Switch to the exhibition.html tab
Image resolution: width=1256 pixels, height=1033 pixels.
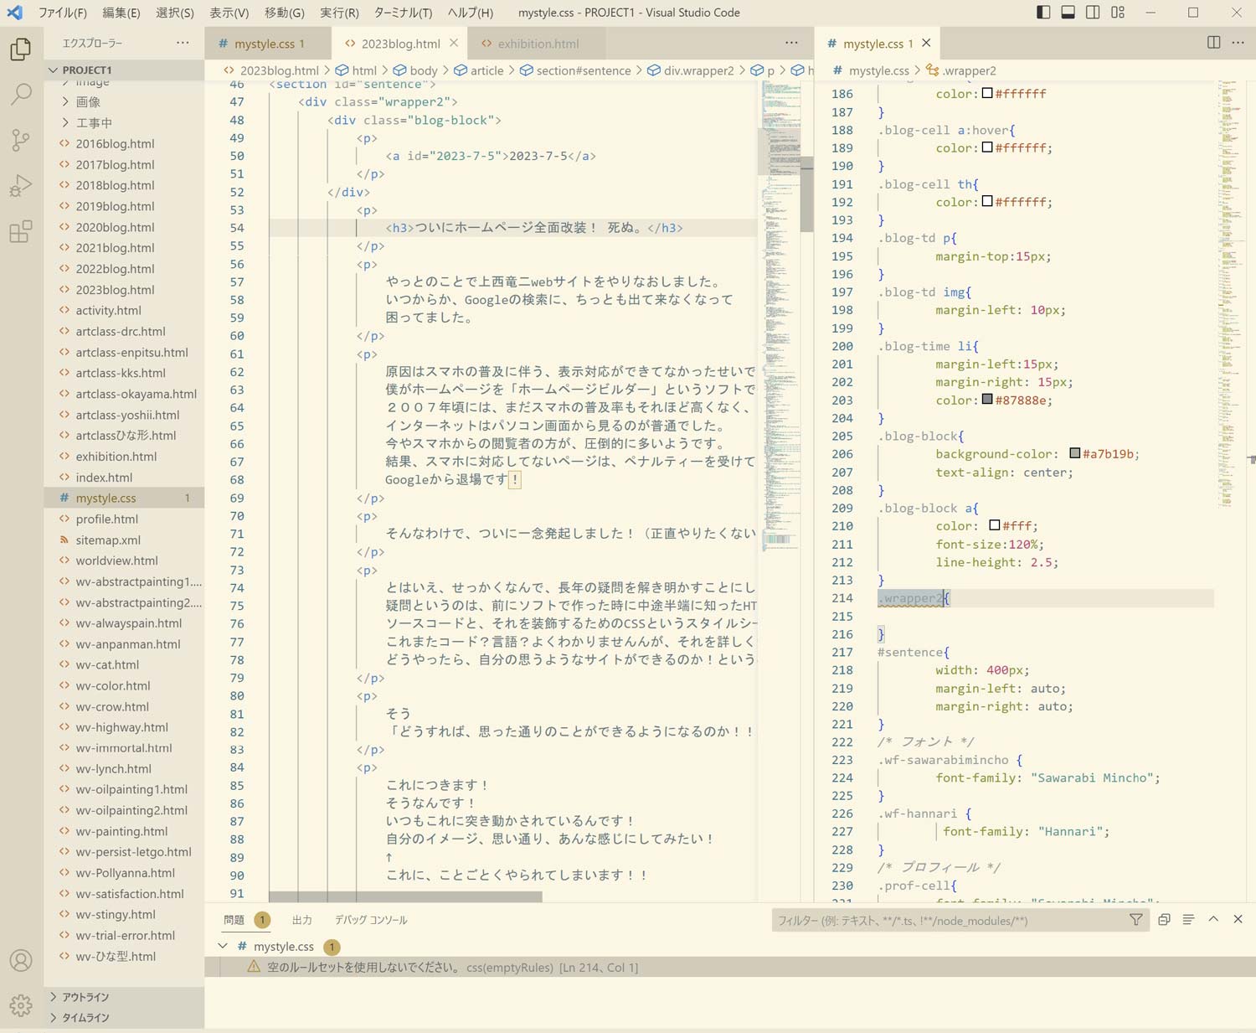[538, 44]
